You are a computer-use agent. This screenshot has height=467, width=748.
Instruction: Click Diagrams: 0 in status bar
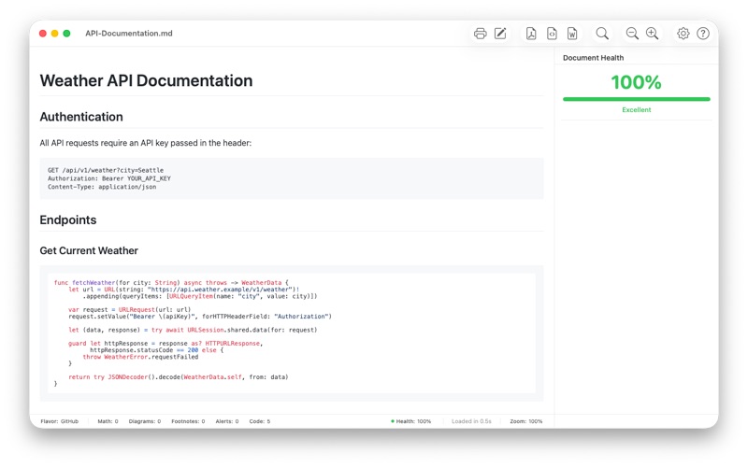[x=145, y=421]
